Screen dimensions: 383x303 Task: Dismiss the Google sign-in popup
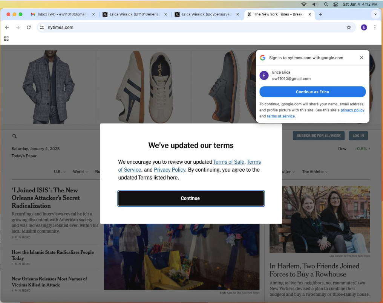pos(362,58)
